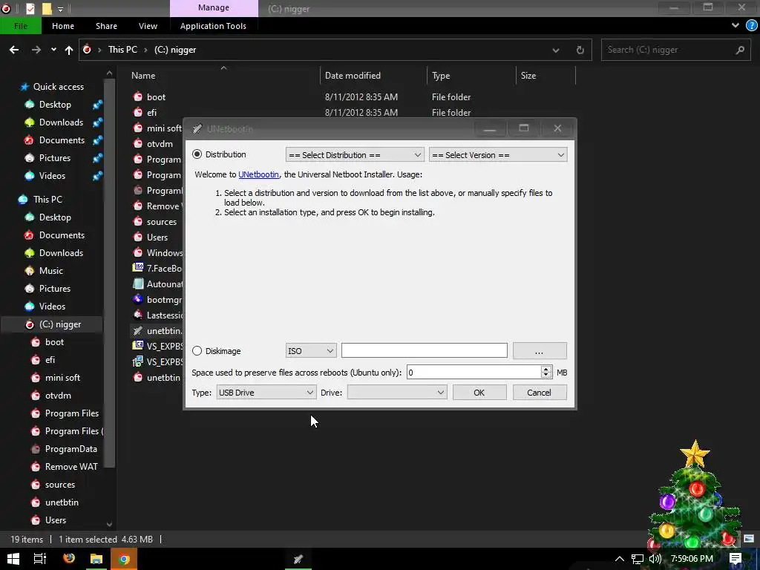Click This PC in the address bar breadcrumb
The height and width of the screenshot is (570, 760).
coord(122,50)
